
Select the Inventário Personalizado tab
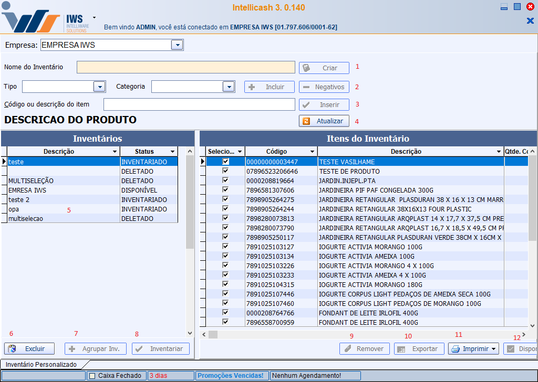tap(41, 364)
